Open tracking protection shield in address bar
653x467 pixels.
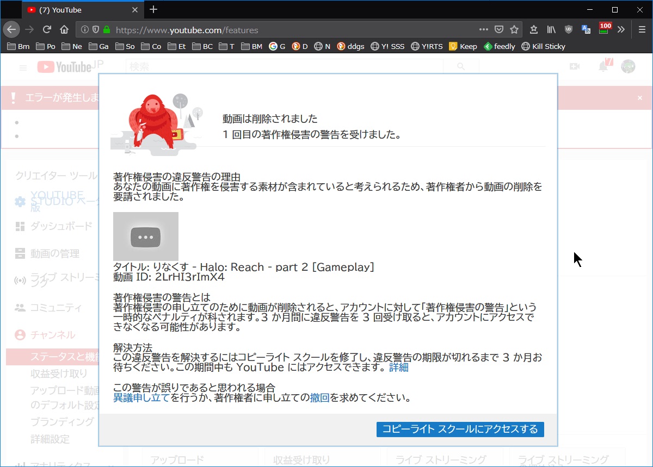point(96,30)
